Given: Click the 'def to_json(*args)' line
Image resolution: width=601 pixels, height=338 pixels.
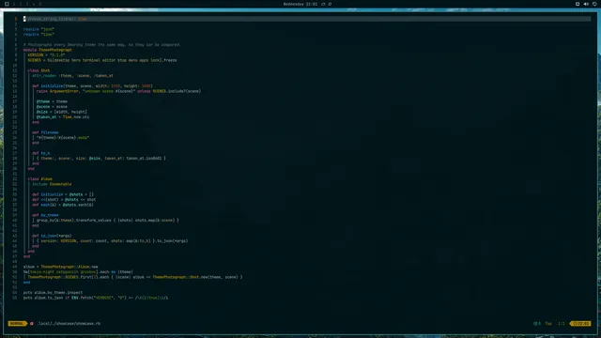Looking at the screenshot, I should [x=52, y=236].
